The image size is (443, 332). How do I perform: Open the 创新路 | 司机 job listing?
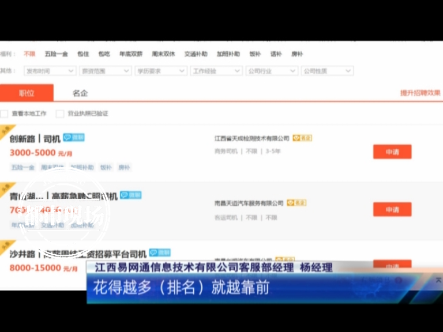pos(35,139)
